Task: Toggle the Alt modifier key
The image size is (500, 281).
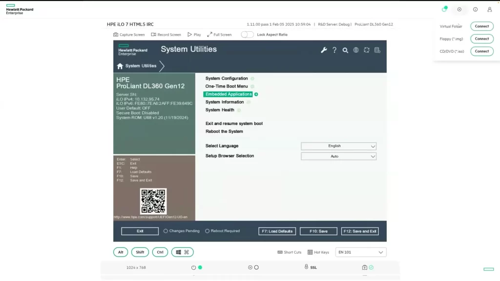Action: click(121, 252)
